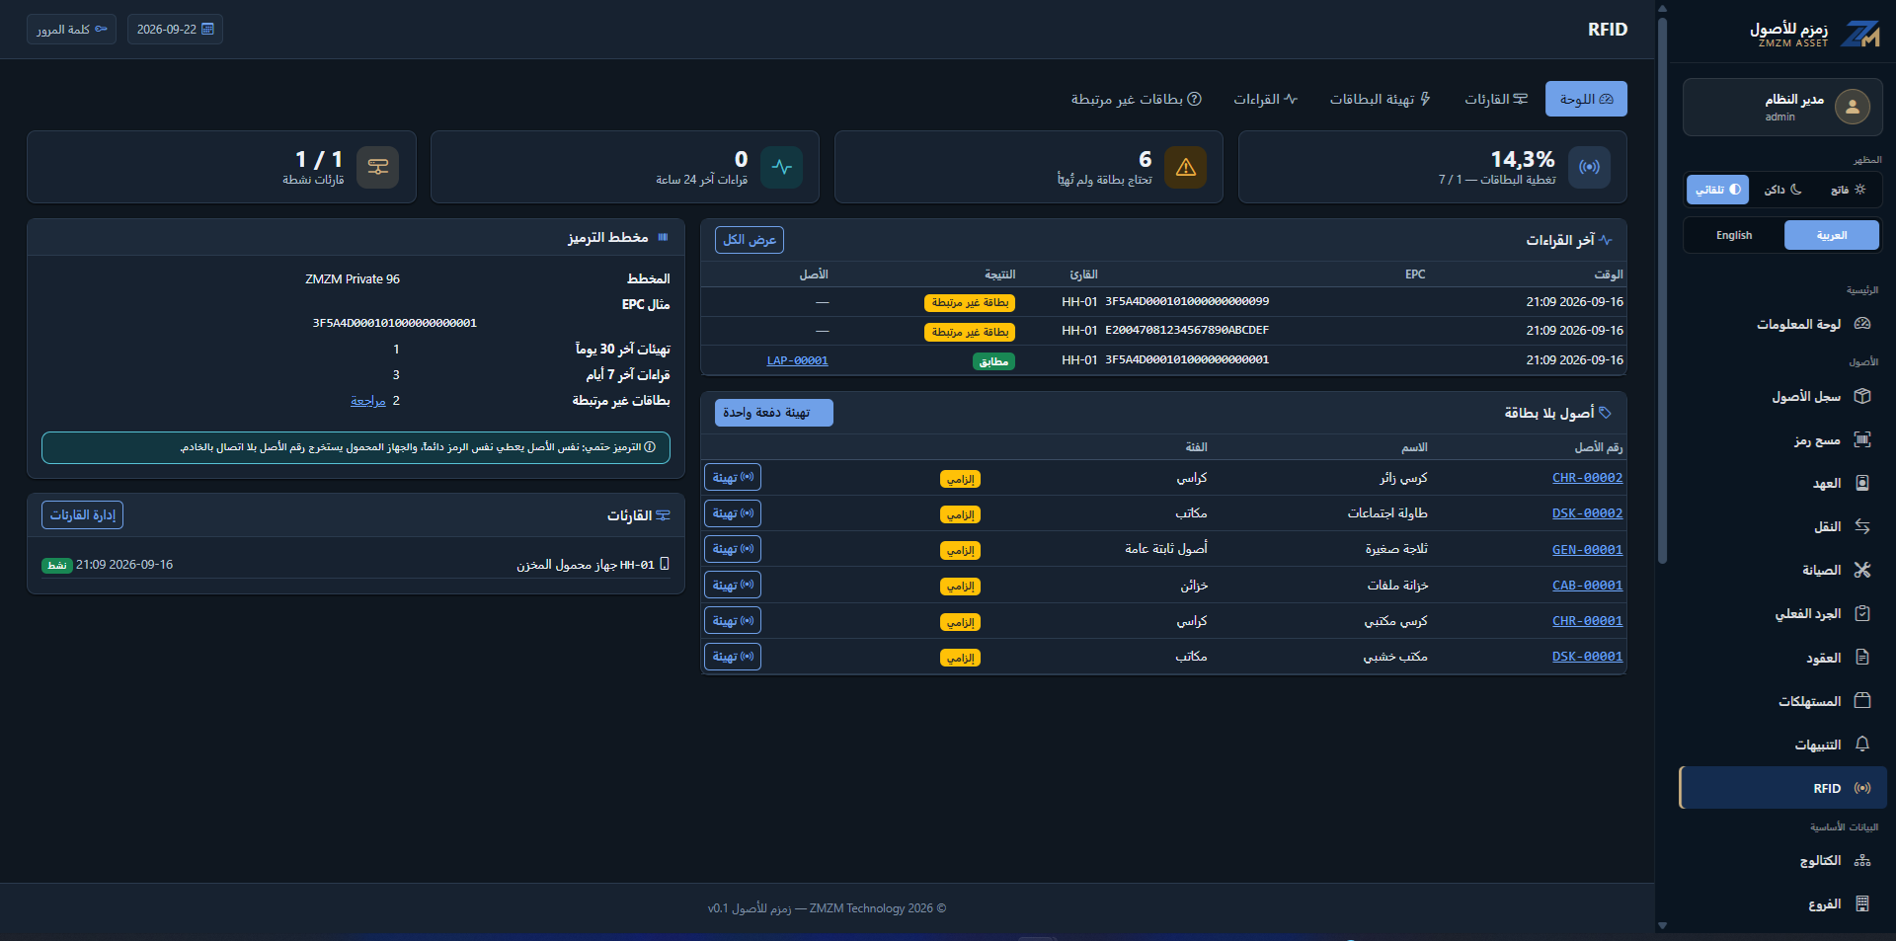The width and height of the screenshot is (1896, 941).
Task: Open the asset register sidebar icon
Action: pos(1862,396)
